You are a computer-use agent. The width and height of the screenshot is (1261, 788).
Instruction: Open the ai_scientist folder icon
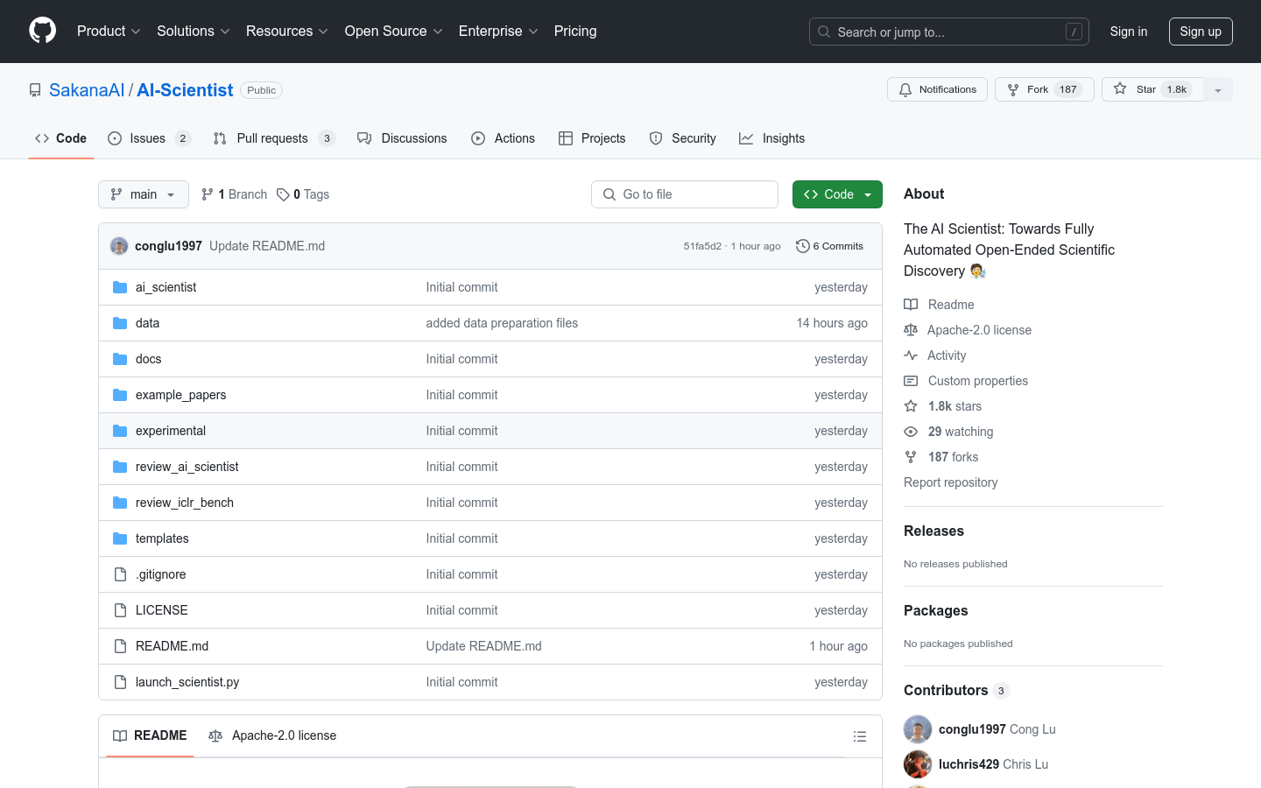click(120, 287)
